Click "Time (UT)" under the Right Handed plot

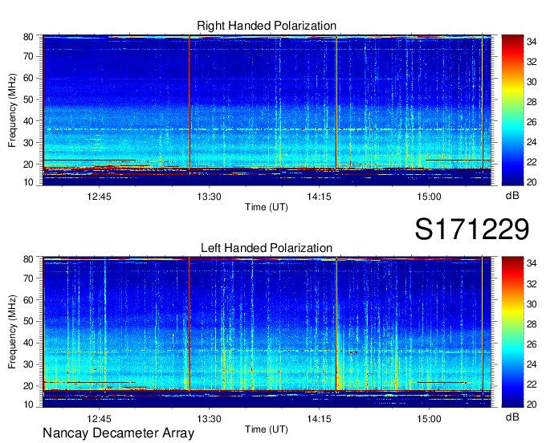(267, 207)
